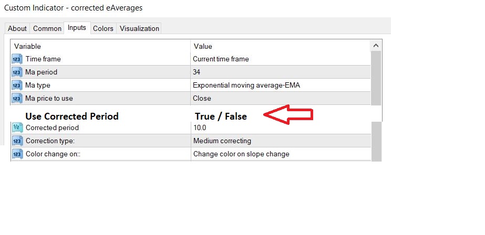Select the Inputs tab

(77, 28)
